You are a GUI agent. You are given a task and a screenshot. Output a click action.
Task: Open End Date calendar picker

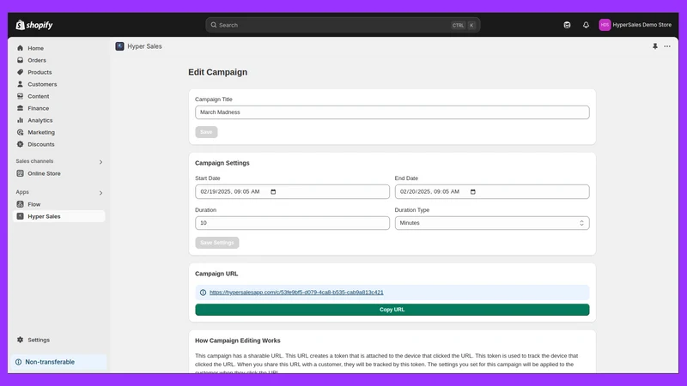[x=473, y=191]
